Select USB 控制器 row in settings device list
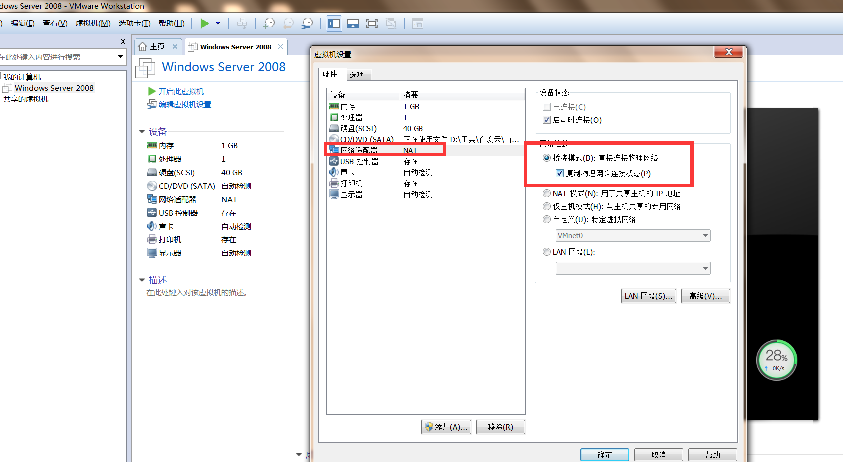Image resolution: width=843 pixels, height=462 pixels. [425, 161]
